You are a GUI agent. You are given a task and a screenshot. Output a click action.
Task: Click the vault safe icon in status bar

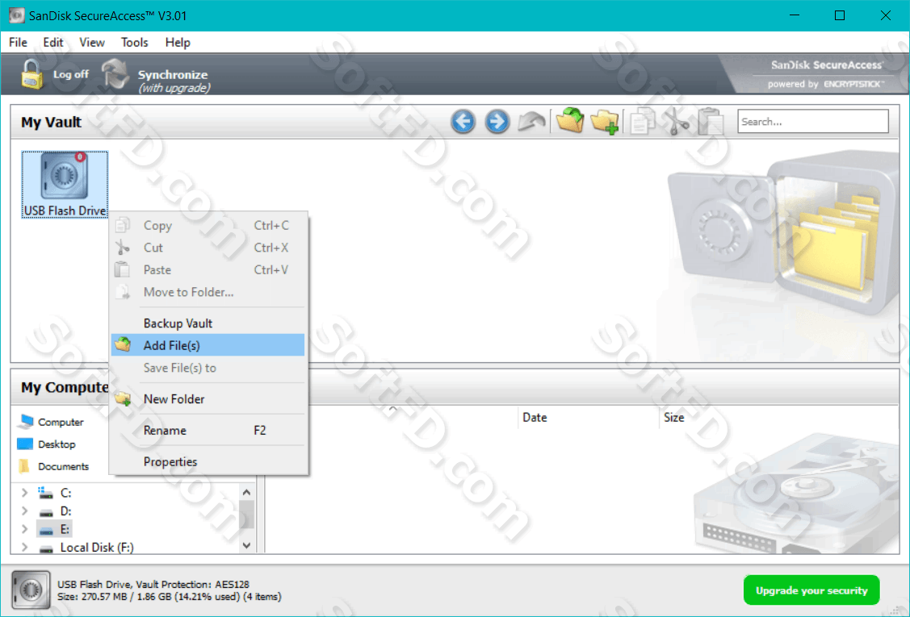tap(30, 589)
